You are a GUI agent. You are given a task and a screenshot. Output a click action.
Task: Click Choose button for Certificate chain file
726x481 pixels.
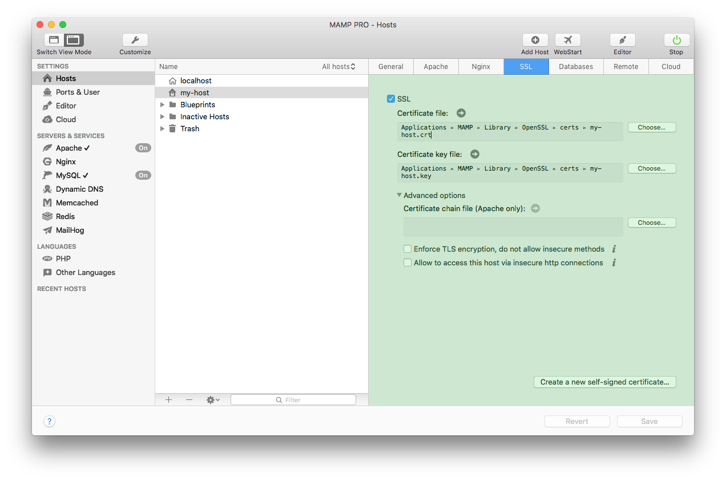pos(651,223)
